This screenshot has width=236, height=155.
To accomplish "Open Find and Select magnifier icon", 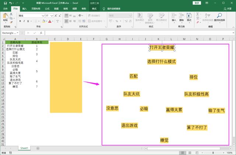I will (219, 17).
